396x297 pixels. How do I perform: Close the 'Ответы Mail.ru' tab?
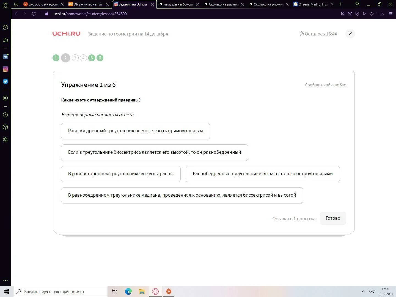[x=332, y=4]
